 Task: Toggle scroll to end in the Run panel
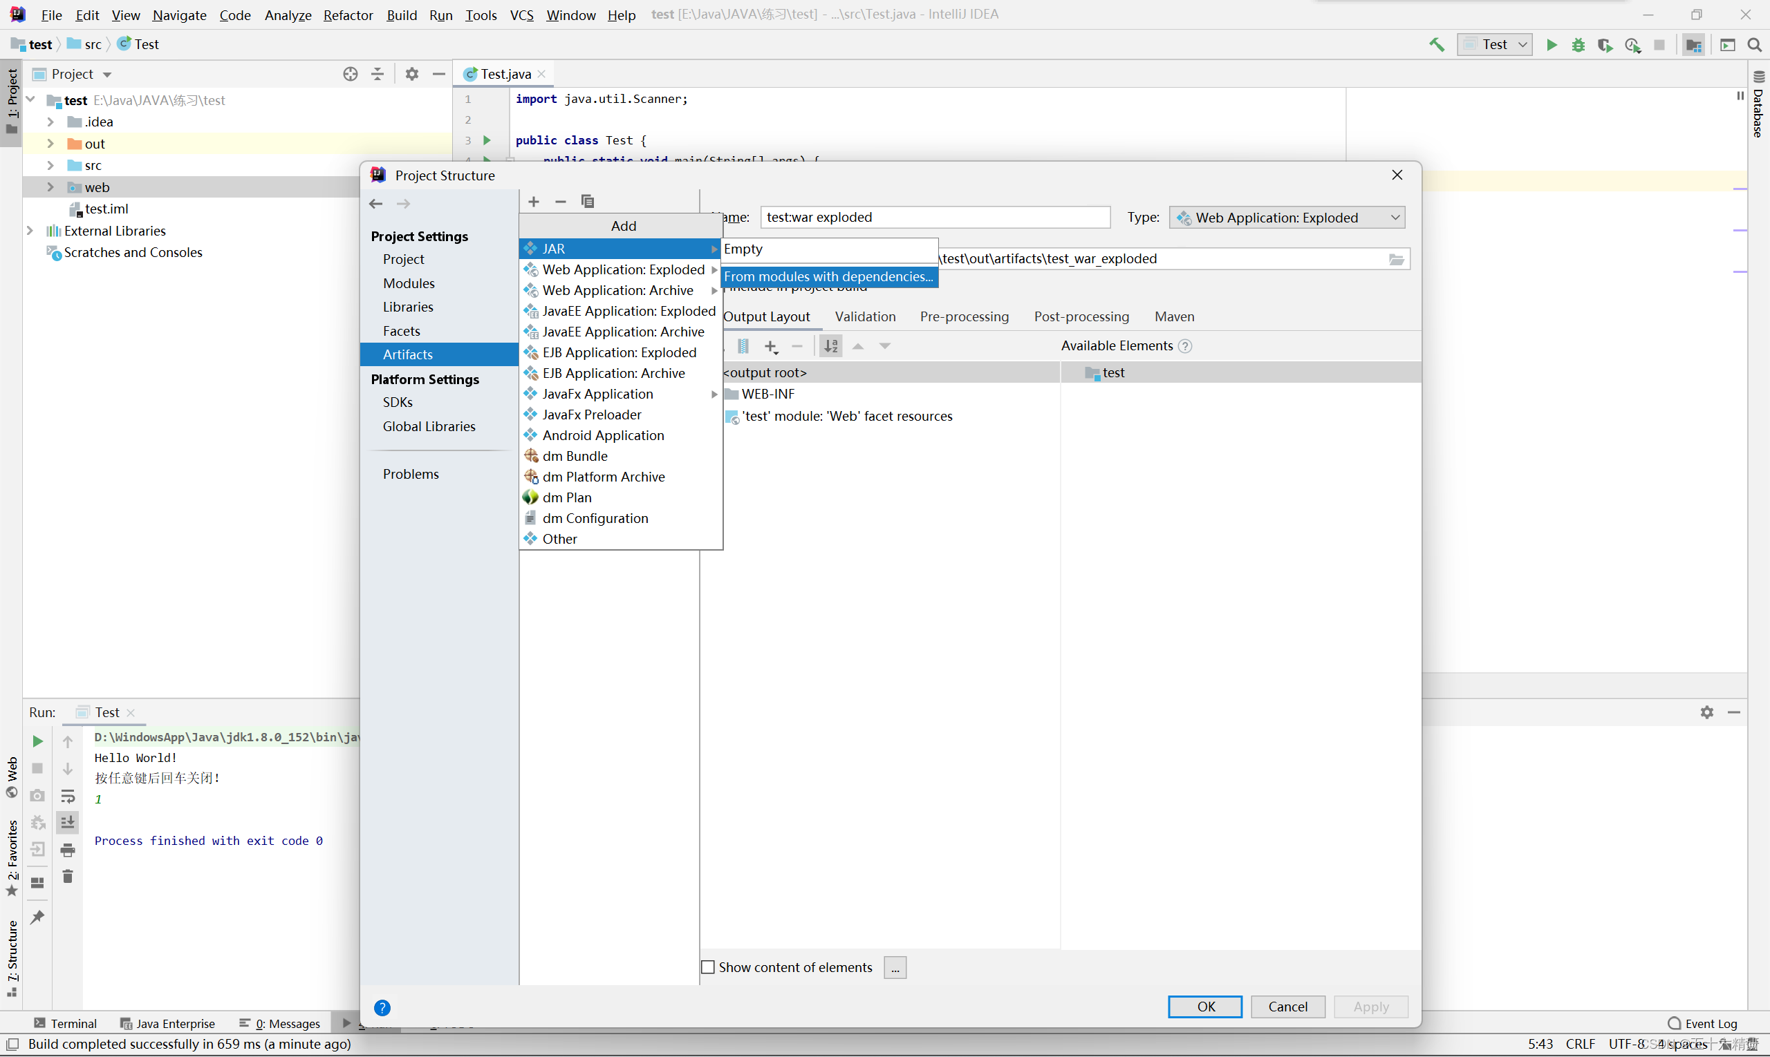click(68, 823)
